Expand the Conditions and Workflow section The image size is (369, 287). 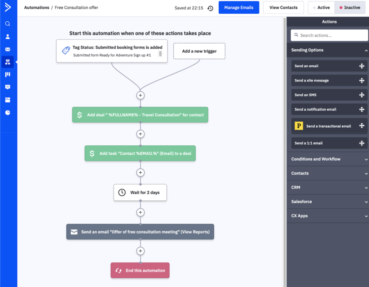pos(328,159)
